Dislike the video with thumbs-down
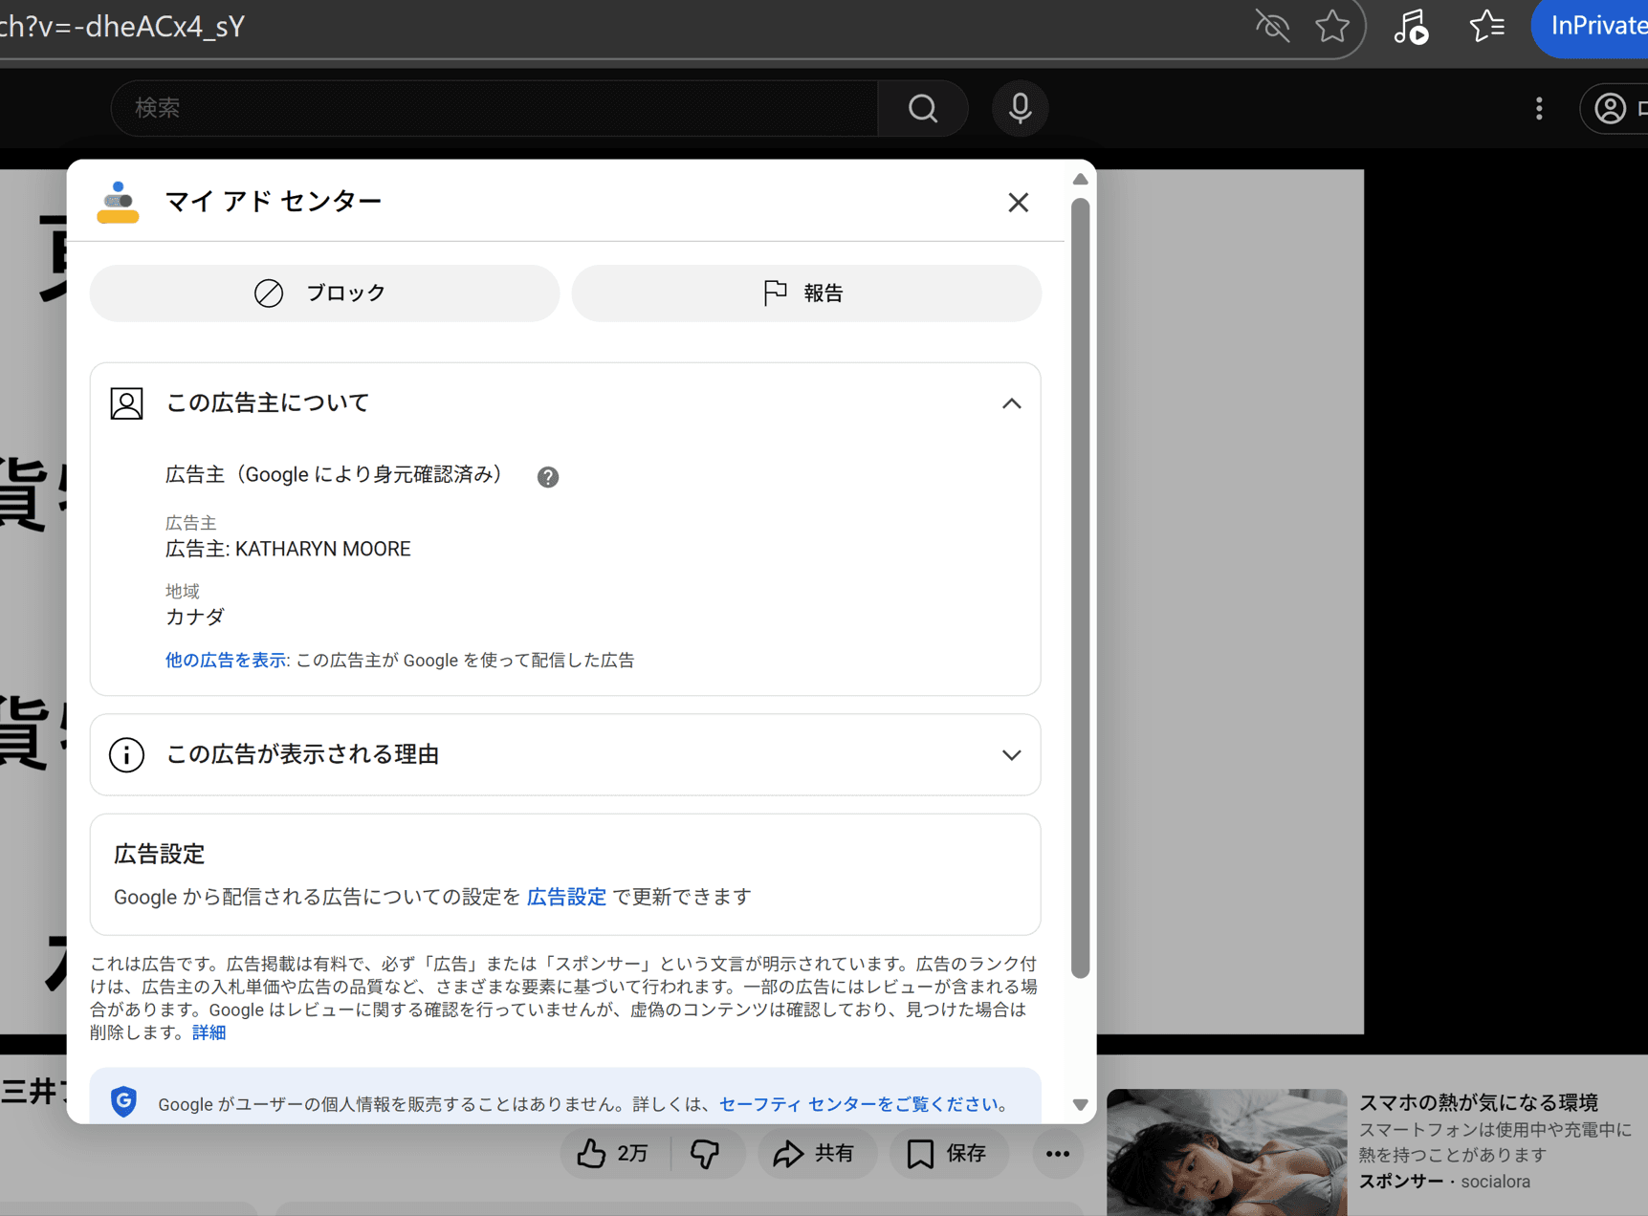Screen dimensions: 1648x1216 [706, 1154]
